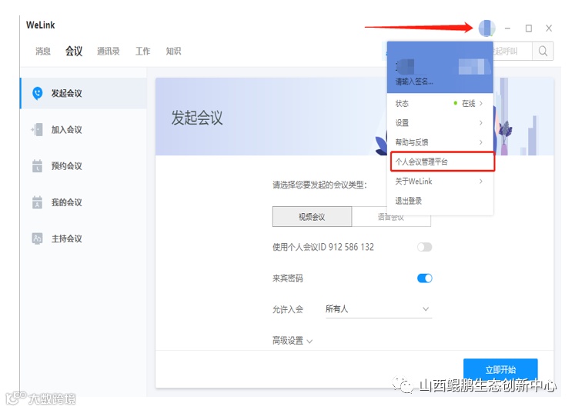This screenshot has width=575, height=410.
Task: Expand the 状态 在线 submenu
Action: coord(481,103)
